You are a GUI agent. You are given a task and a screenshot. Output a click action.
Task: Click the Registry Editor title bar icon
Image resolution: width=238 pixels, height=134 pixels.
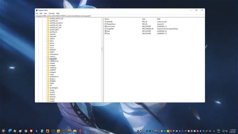pyautogui.click(x=36, y=10)
